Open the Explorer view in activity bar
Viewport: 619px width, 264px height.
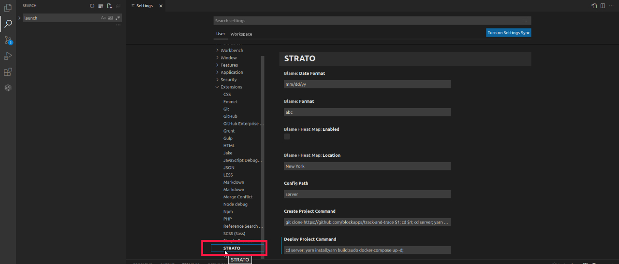pos(8,8)
